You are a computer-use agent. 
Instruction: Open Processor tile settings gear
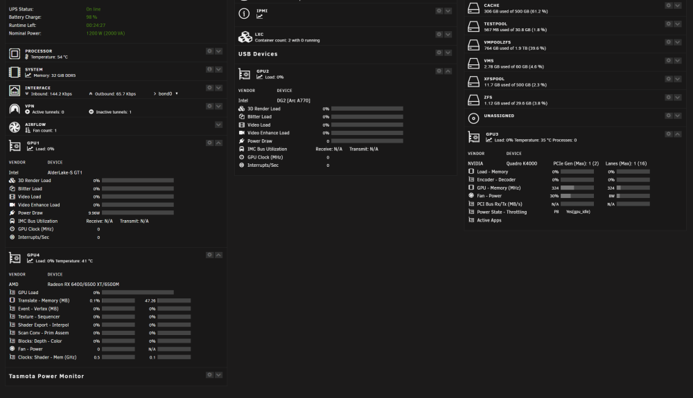tap(209, 51)
